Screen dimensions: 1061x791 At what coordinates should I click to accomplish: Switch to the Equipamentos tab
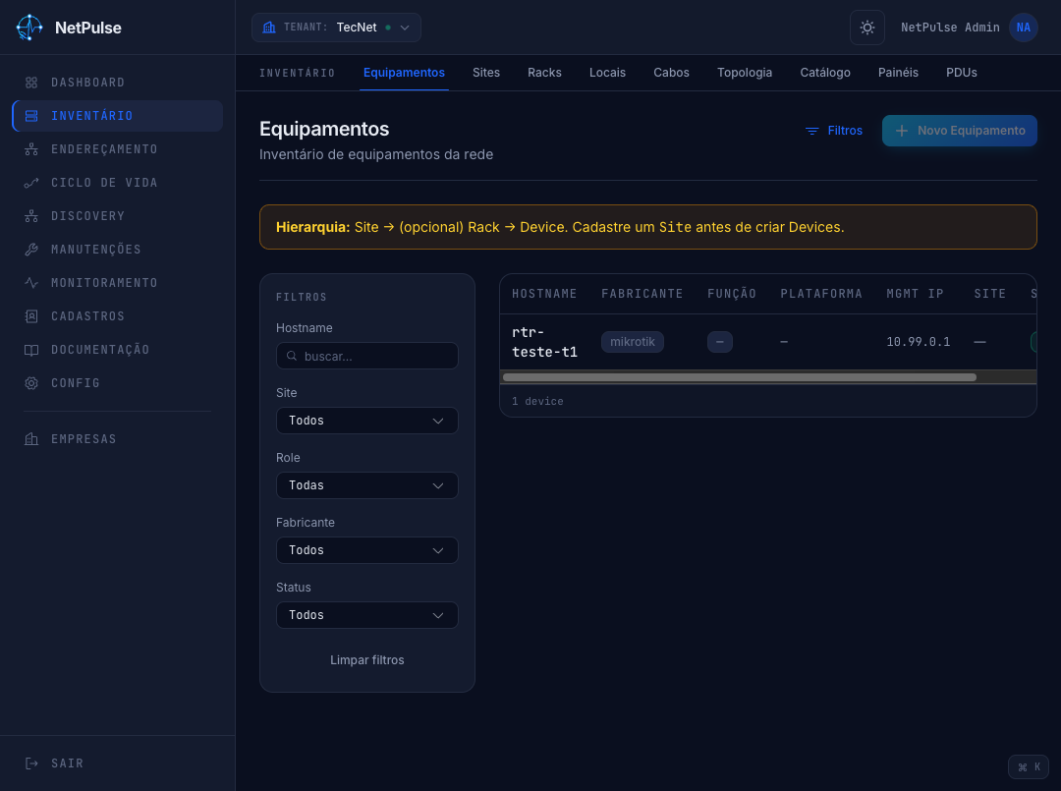pos(404,73)
